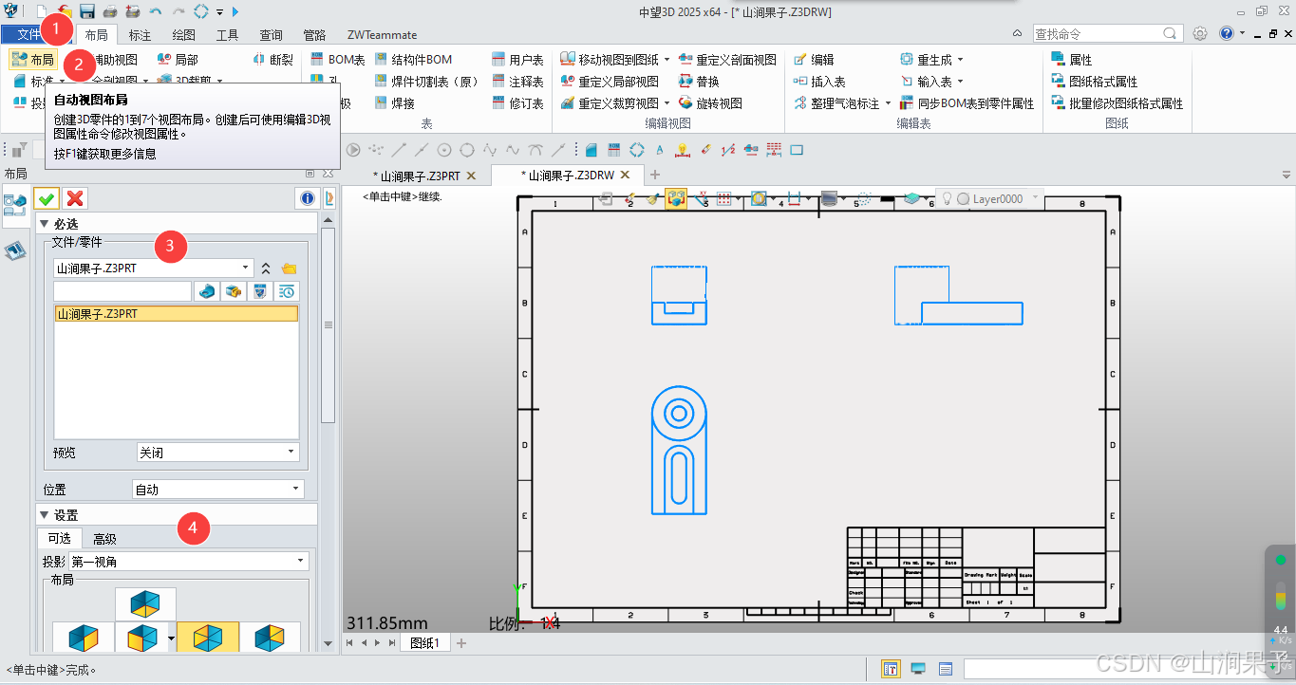
Task: Open 图纸格式属性 sheet format properties
Action: 1095,82
